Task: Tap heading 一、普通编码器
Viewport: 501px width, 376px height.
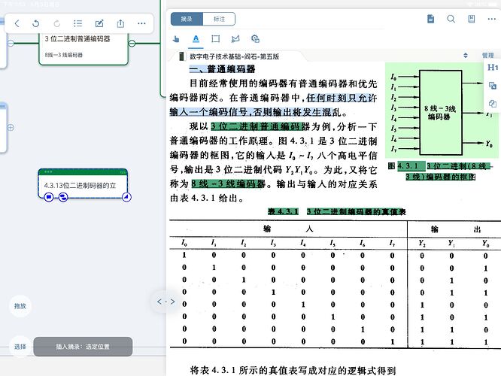Action: pyautogui.click(x=222, y=69)
